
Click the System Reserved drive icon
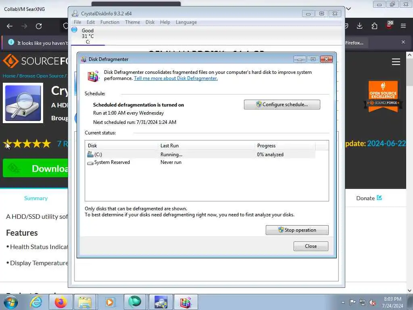coord(90,163)
